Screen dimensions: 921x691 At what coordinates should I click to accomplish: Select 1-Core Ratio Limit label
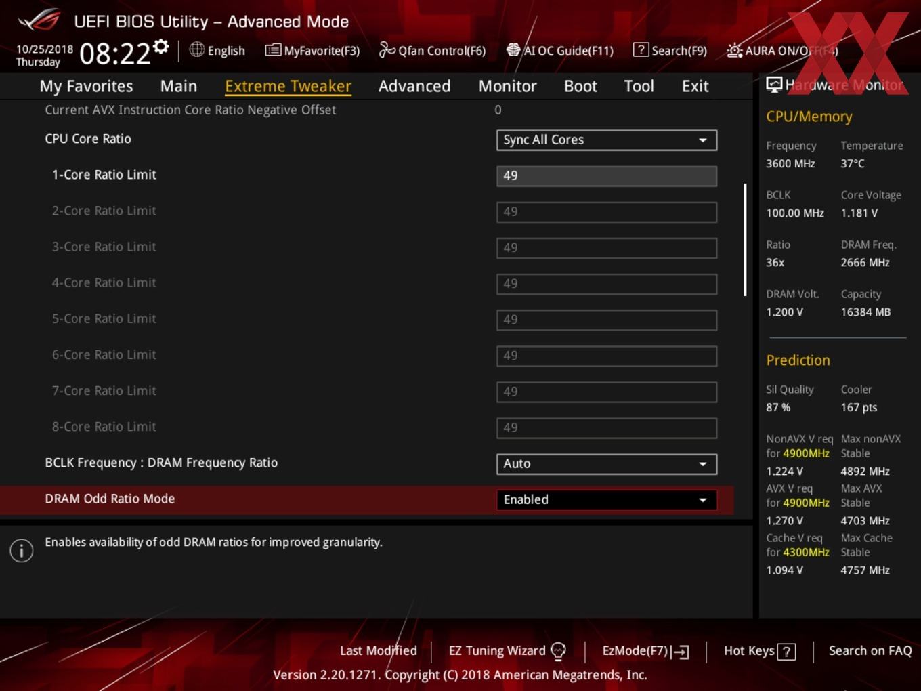pyautogui.click(x=104, y=174)
